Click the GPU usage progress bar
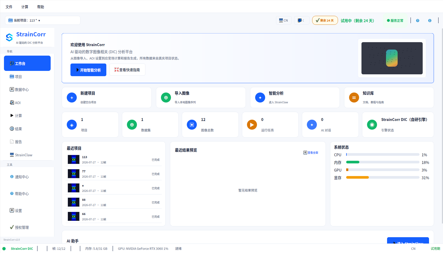 pyautogui.click(x=383, y=170)
